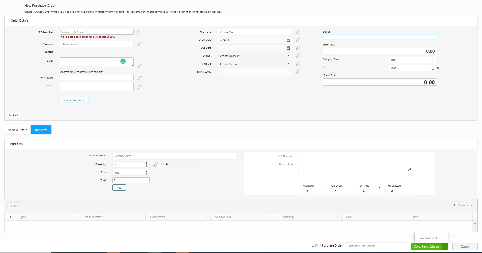482x253 pixels.
Task: Enable the Show Filter checkbox
Action: pyautogui.click(x=455, y=205)
